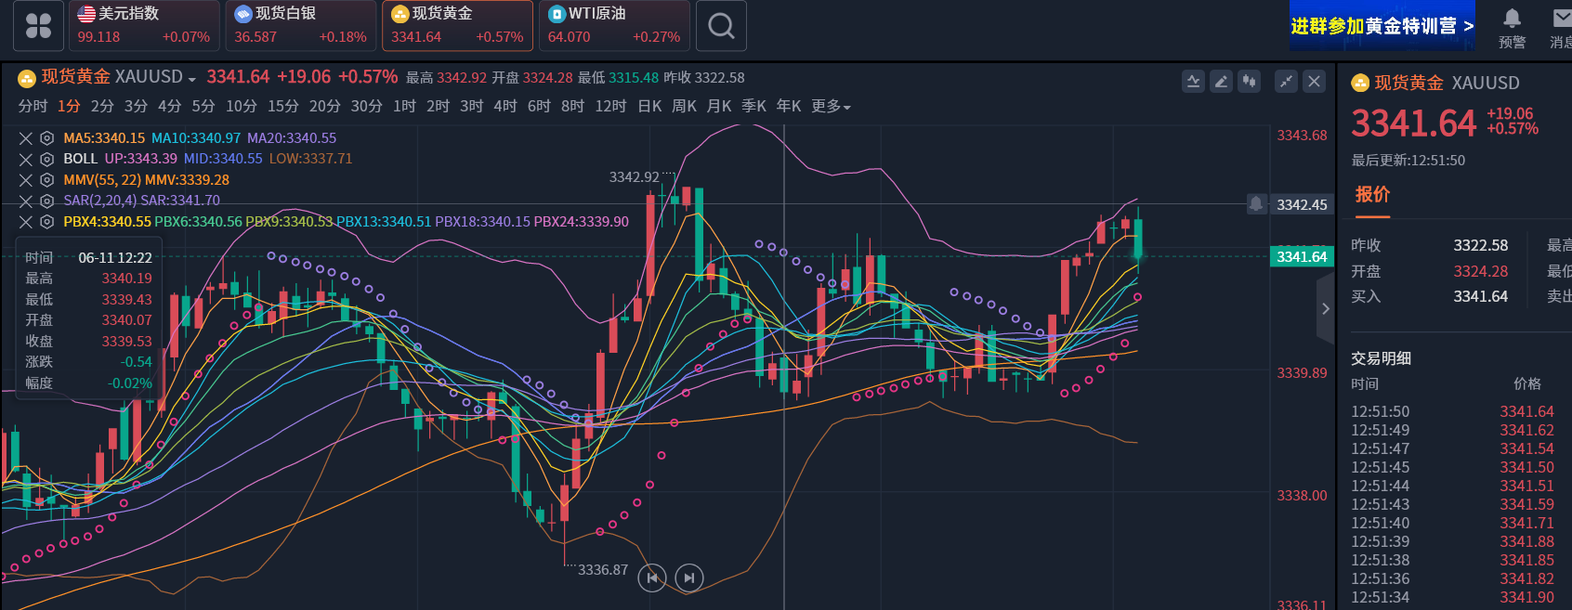The width and height of the screenshot is (1572, 610).
Task: Open the indicator line tool icon
Action: click(x=1193, y=82)
